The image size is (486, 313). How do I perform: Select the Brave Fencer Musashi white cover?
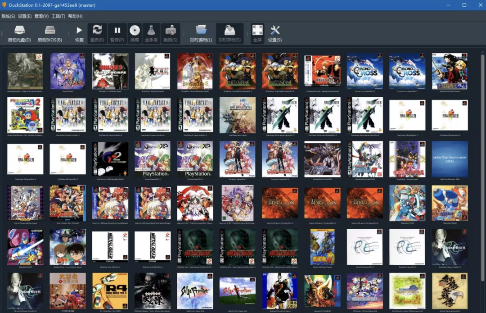[x=153, y=71]
